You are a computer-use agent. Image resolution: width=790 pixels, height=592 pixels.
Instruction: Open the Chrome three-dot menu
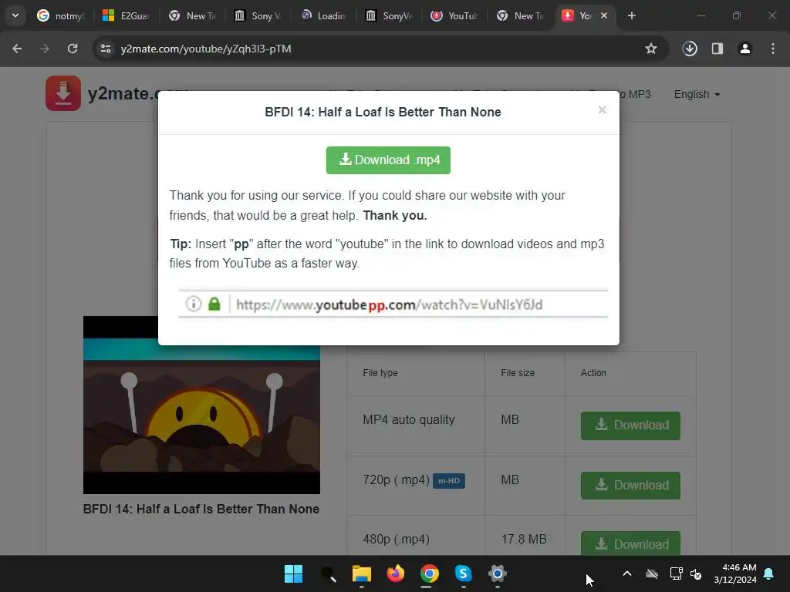point(773,49)
